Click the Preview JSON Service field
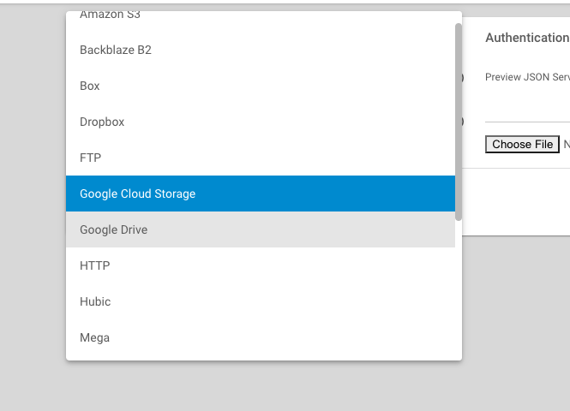 click(x=526, y=77)
